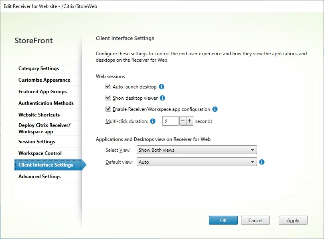Open the Select View dropdown showing Show Both views
Viewport: 324px width, 239px height.
pos(196,150)
